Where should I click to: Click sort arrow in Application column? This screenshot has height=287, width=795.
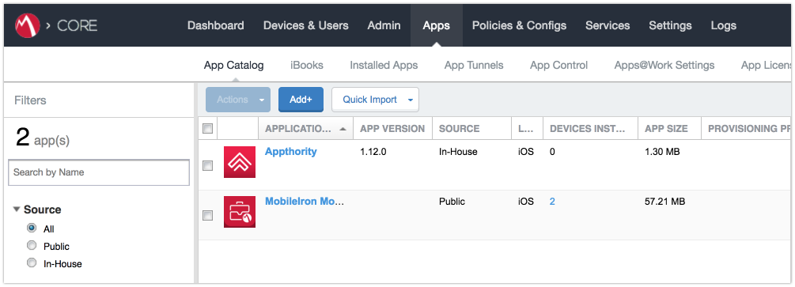click(x=343, y=130)
